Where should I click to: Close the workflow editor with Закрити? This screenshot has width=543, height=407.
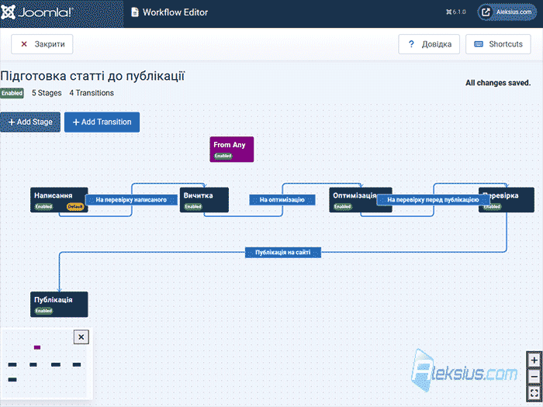[42, 44]
